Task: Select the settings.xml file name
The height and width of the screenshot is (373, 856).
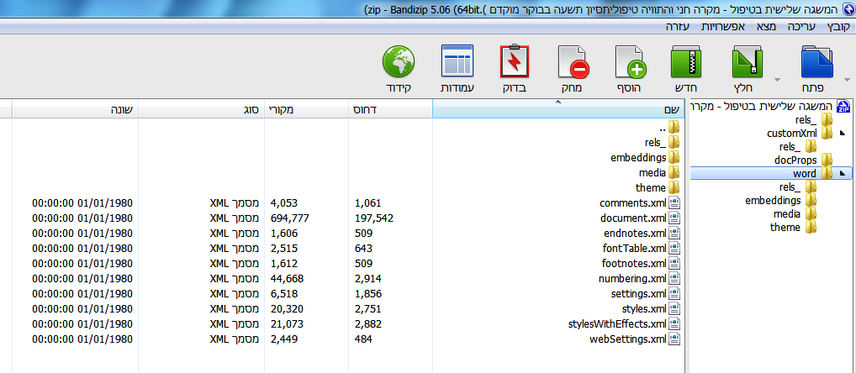Action: [x=639, y=294]
